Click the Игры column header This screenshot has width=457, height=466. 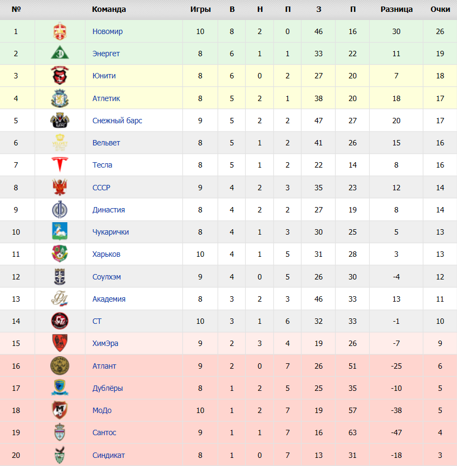200,9
